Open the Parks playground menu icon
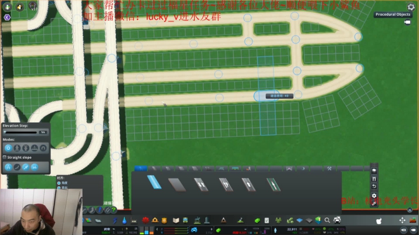This screenshot has width=419, height=235. click(x=197, y=220)
